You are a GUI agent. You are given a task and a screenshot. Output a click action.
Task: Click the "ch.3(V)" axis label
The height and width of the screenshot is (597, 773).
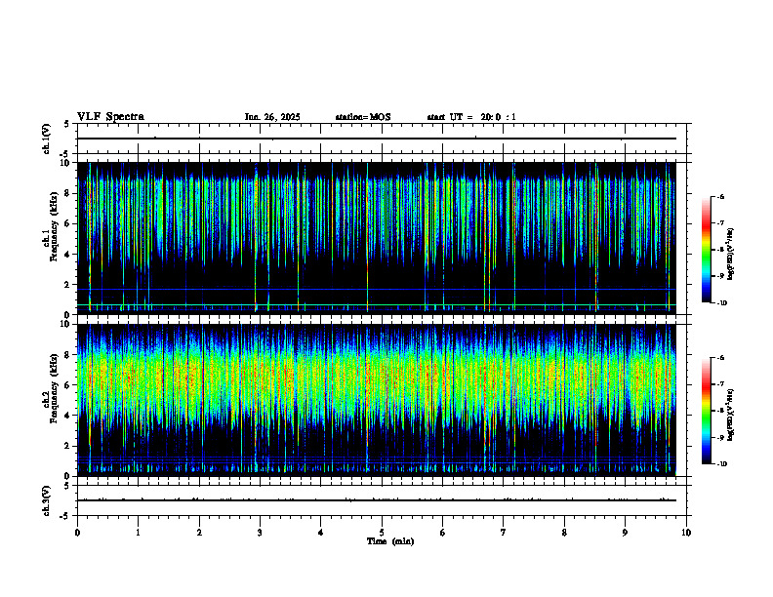point(47,500)
